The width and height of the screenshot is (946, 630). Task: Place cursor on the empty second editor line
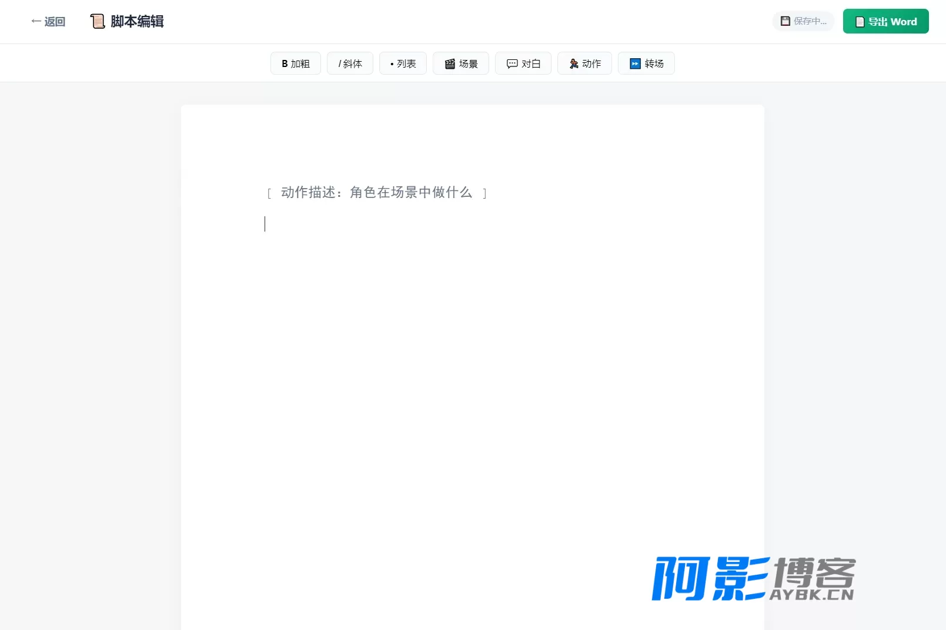click(473, 224)
